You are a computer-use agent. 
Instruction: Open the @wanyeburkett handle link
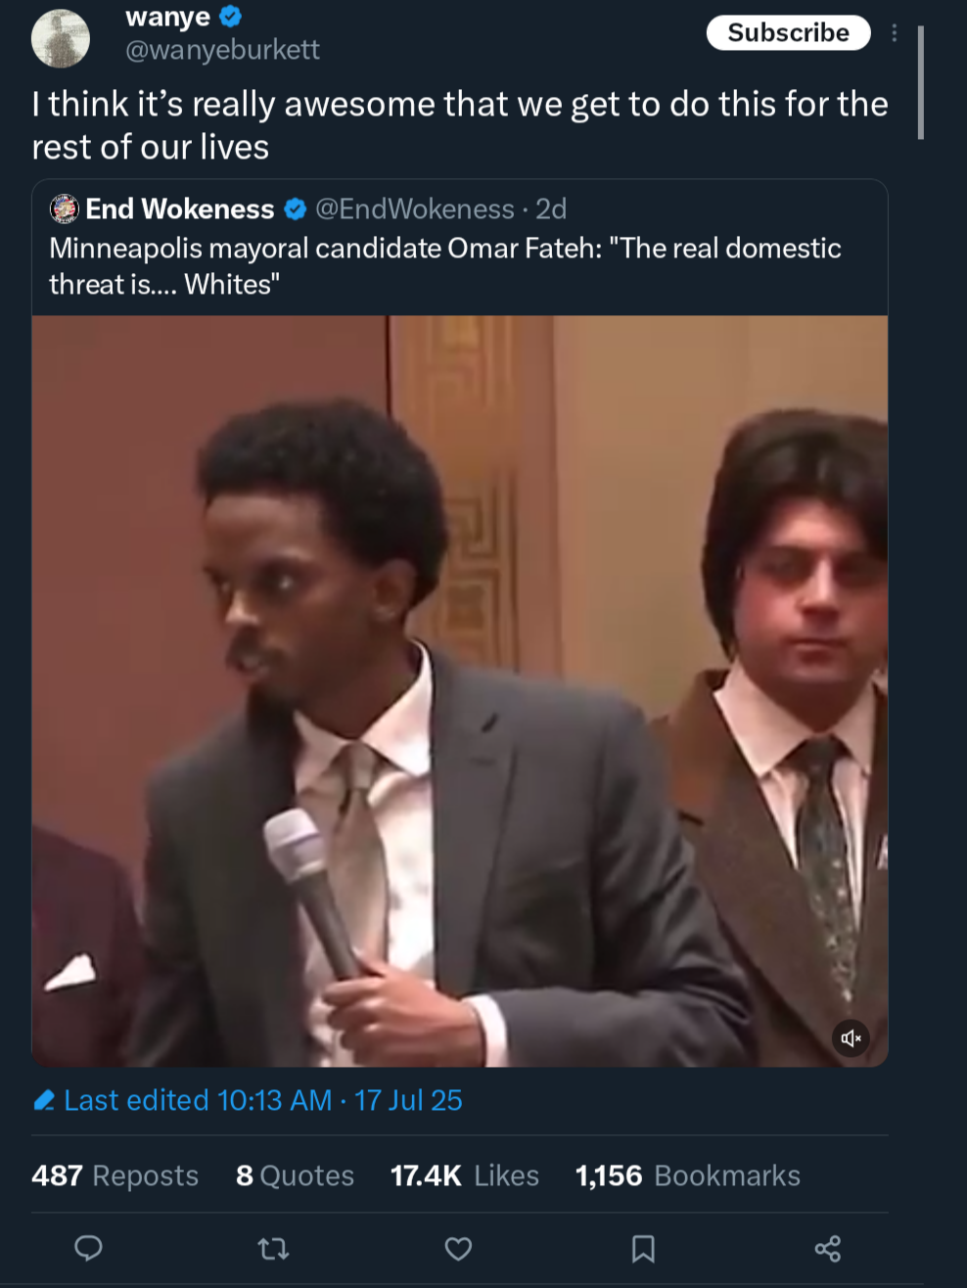tap(222, 50)
